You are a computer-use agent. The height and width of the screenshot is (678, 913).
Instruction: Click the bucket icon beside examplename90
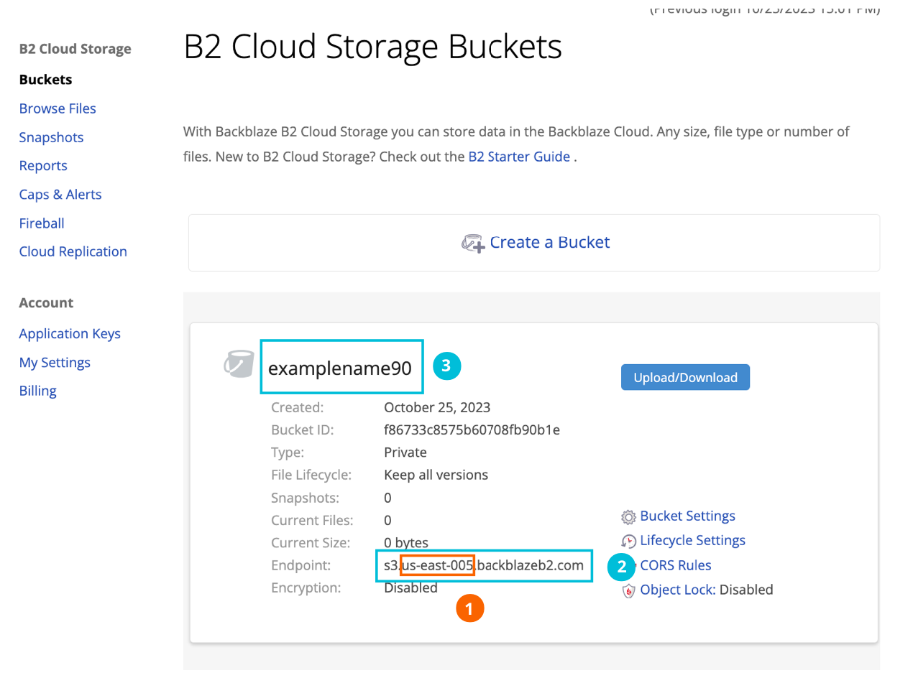pyautogui.click(x=239, y=364)
